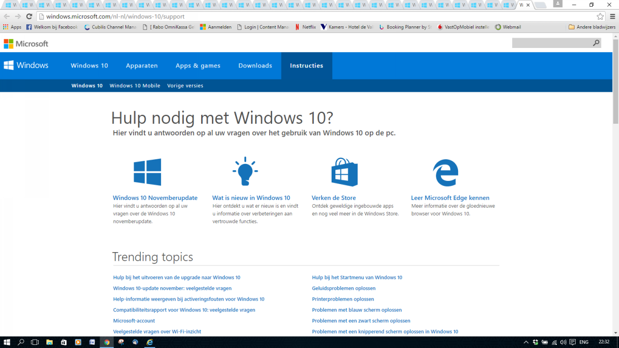619x348 pixels.
Task: Open the Webmail bookmark
Action: [508, 27]
